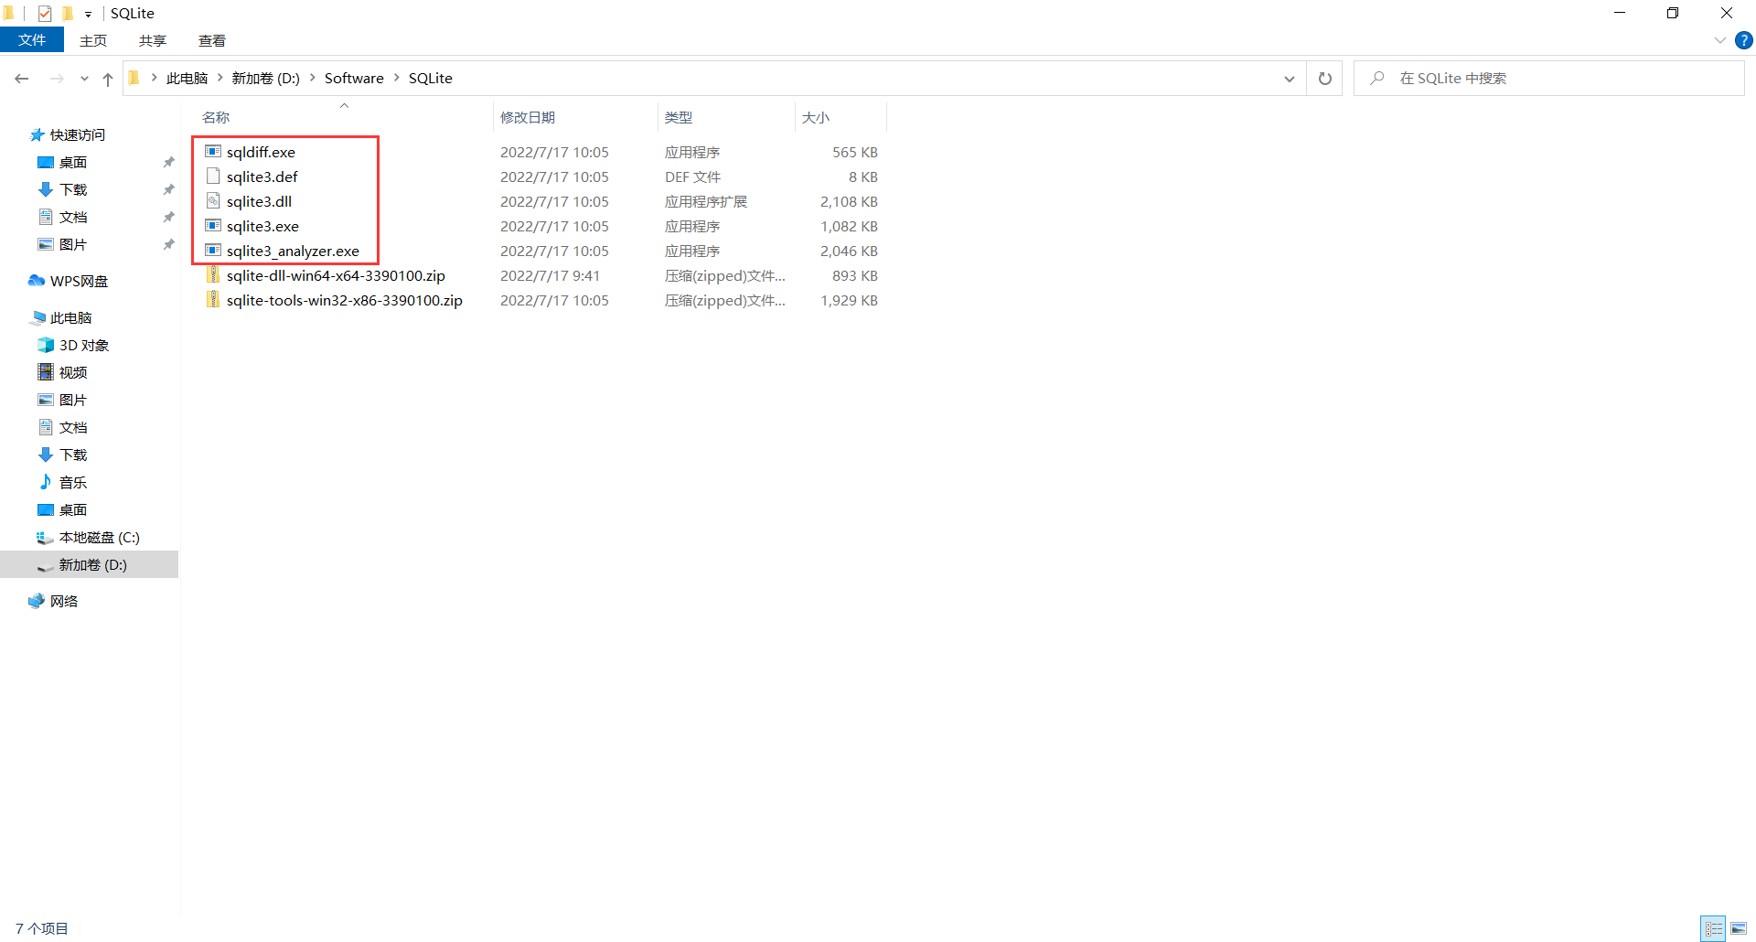1756x942 pixels.
Task: Switch to the 查看 ribbon tab
Action: click(211, 40)
